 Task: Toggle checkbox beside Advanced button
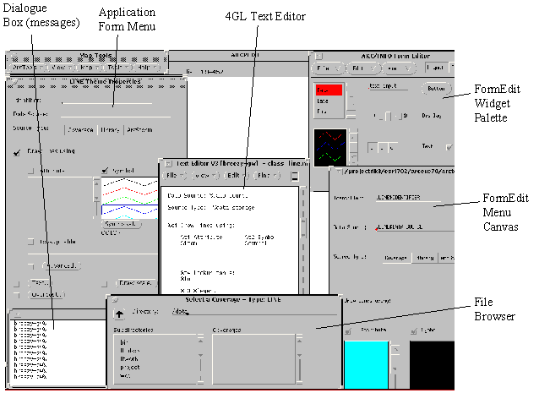[31, 265]
